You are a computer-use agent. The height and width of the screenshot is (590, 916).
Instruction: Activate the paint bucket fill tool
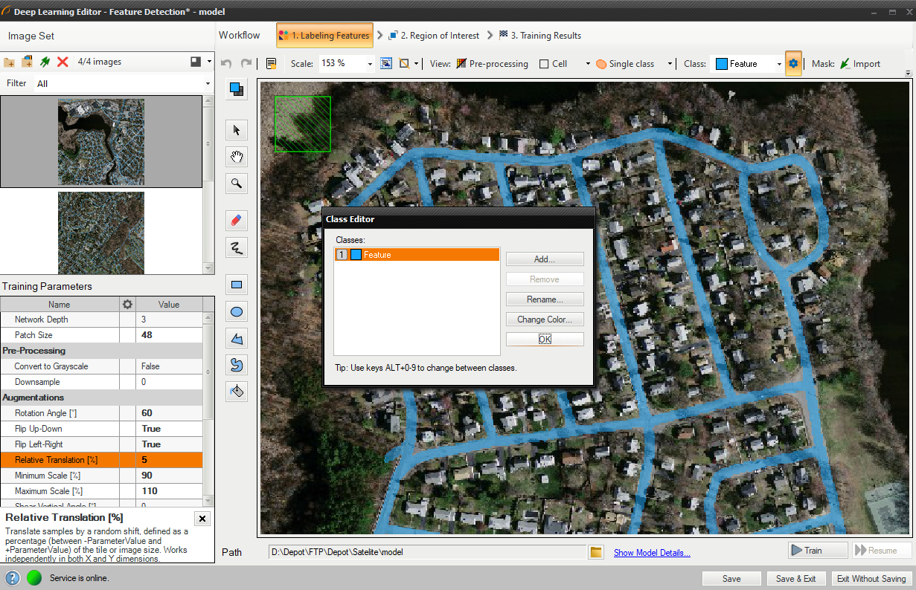coord(237,392)
